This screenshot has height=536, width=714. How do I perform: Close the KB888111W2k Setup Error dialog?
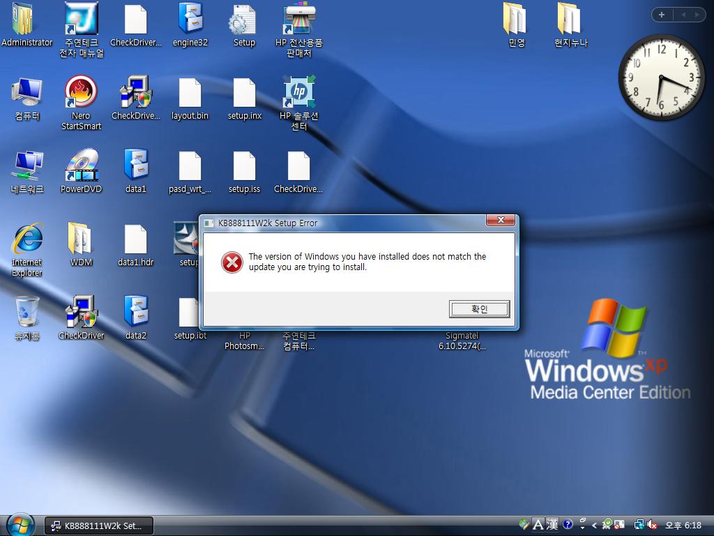pyautogui.click(x=501, y=220)
